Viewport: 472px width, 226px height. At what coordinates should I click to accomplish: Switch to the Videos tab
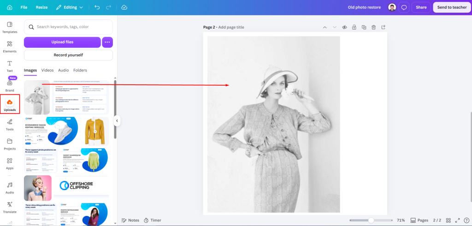47,70
